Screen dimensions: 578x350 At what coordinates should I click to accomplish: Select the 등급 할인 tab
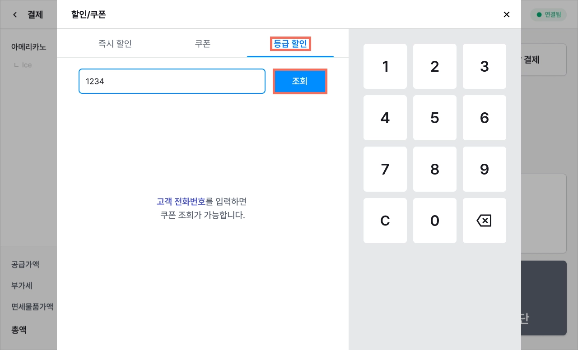pos(290,44)
